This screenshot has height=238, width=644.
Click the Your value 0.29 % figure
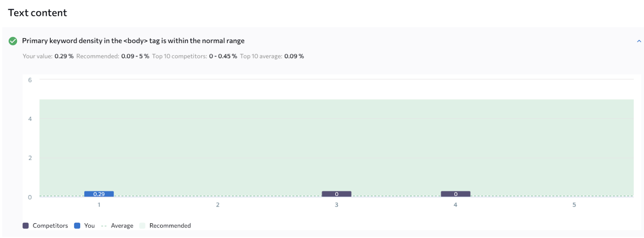coord(64,56)
